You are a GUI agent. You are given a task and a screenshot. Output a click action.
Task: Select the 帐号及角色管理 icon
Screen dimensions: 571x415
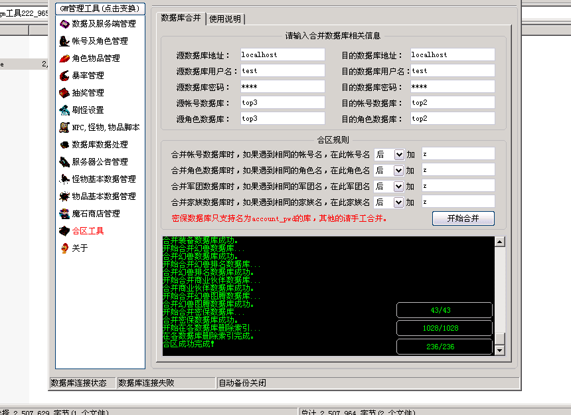pyautogui.click(x=64, y=41)
